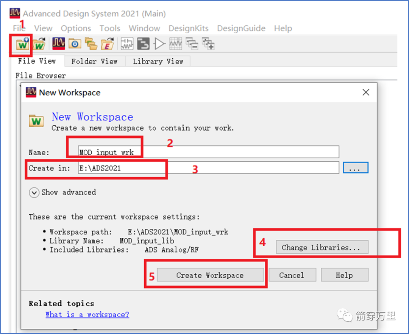Viewport: 409px width, 334px height.
Task: Switch to the Library View tab
Action: pos(158,61)
